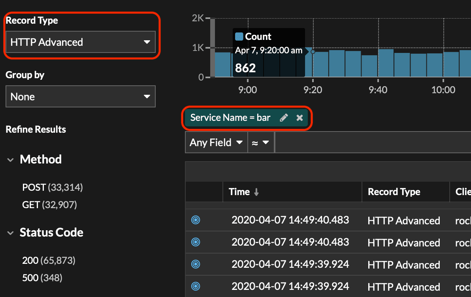471x297 pixels.
Task: Click the filter value input field
Action: (x=373, y=142)
